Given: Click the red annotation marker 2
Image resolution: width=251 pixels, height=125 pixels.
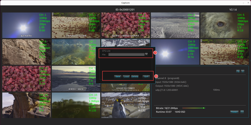Looking at the screenshot, I should [x=156, y=76].
